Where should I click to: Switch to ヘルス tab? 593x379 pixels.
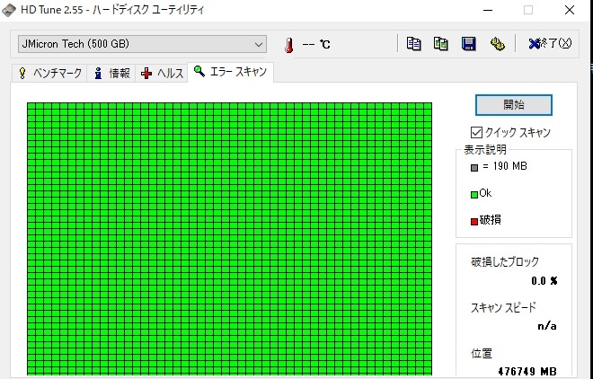coord(162,73)
